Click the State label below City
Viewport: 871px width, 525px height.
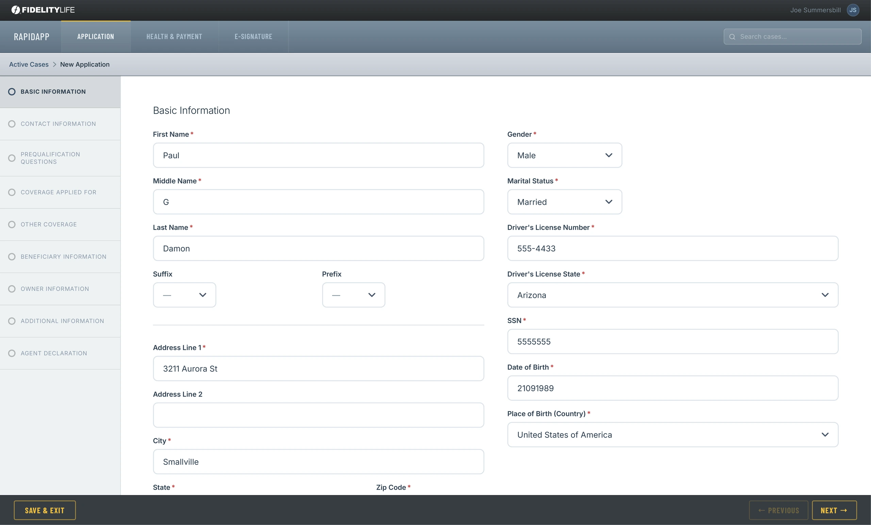pos(162,487)
